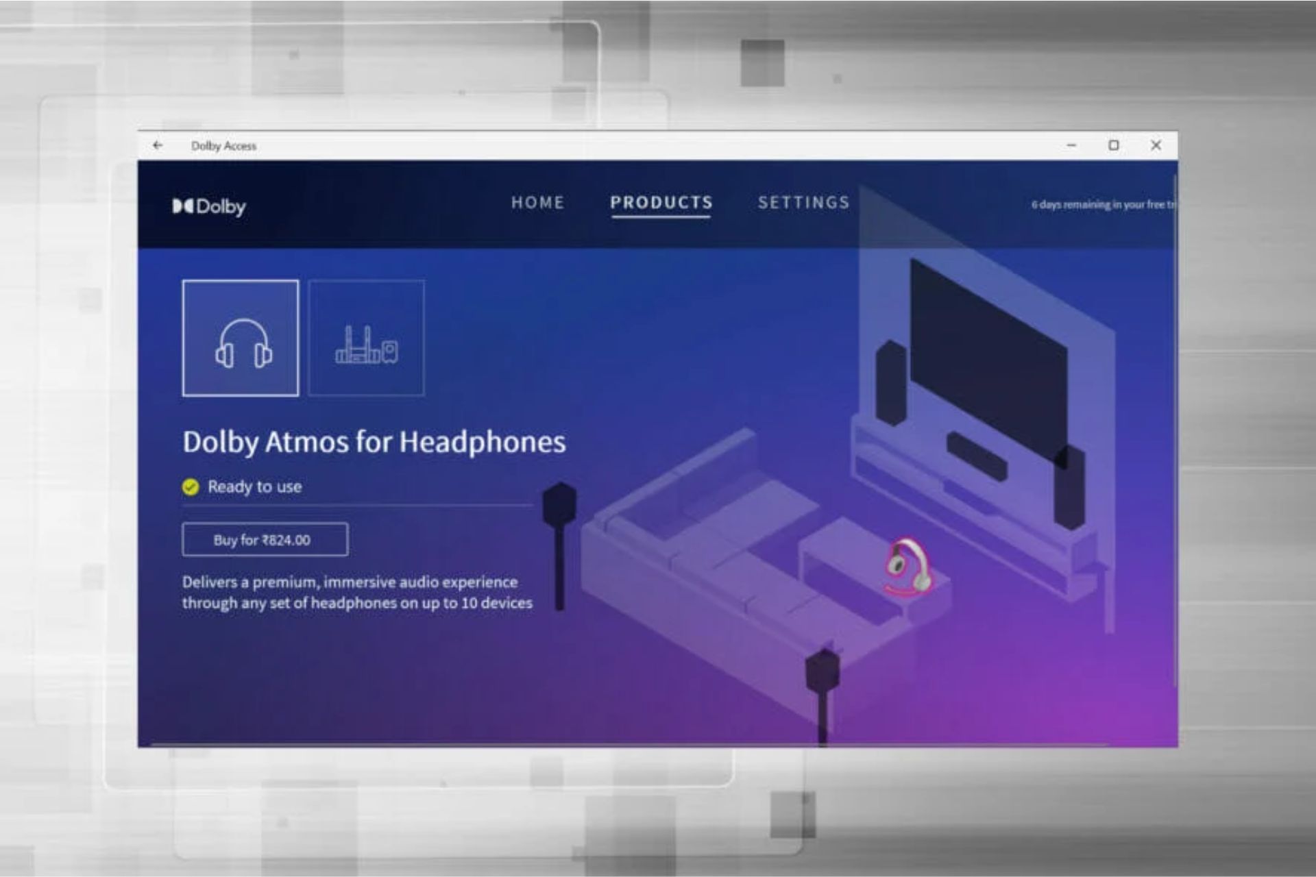Go back using the title bar arrow
The height and width of the screenshot is (877, 1316).
point(158,145)
